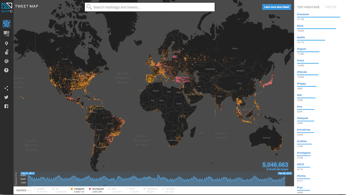The width and height of the screenshot is (346, 195).
Task: Click the Algeria label on the map
Action: (x=156, y=91)
